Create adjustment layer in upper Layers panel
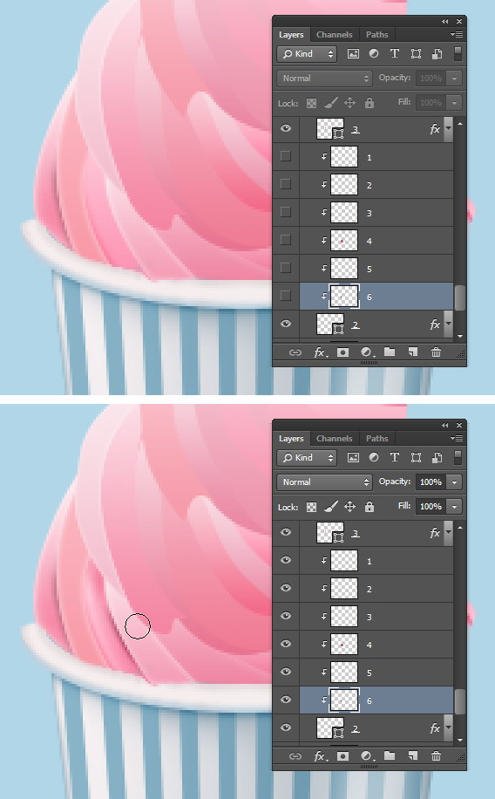495x799 pixels. tap(367, 352)
